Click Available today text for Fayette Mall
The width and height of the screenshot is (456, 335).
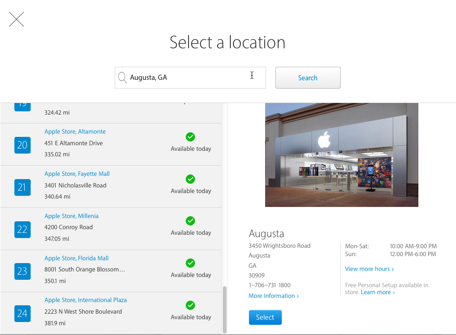[x=191, y=191]
